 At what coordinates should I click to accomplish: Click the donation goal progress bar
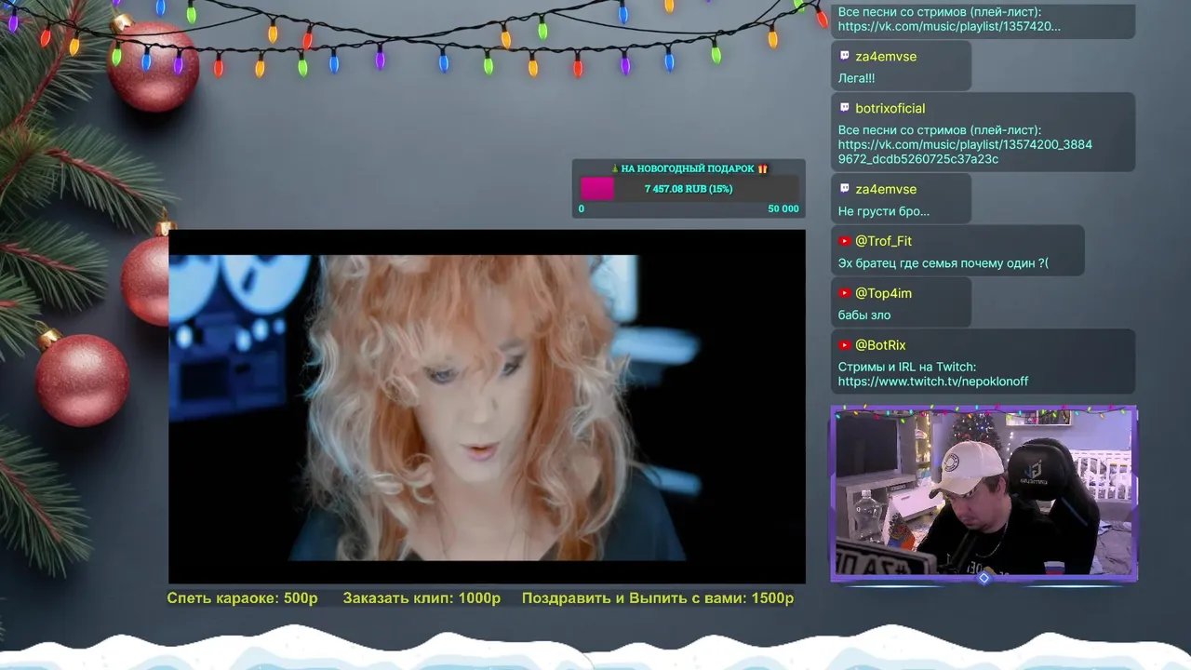[x=689, y=189]
